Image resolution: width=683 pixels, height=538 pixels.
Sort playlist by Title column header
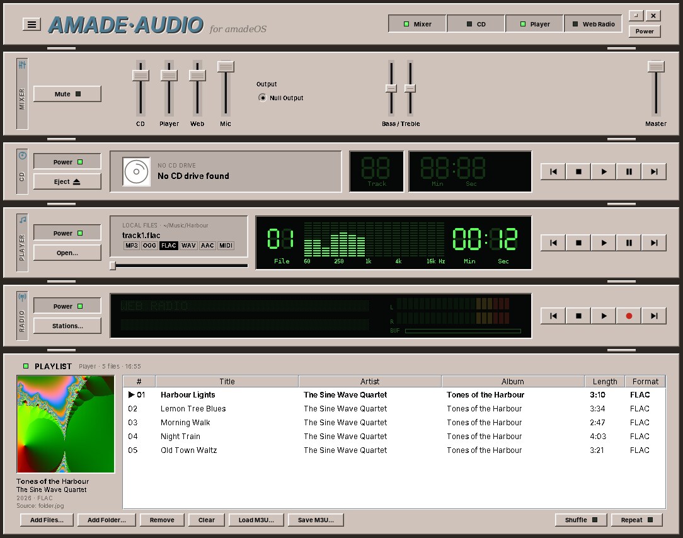(x=227, y=382)
